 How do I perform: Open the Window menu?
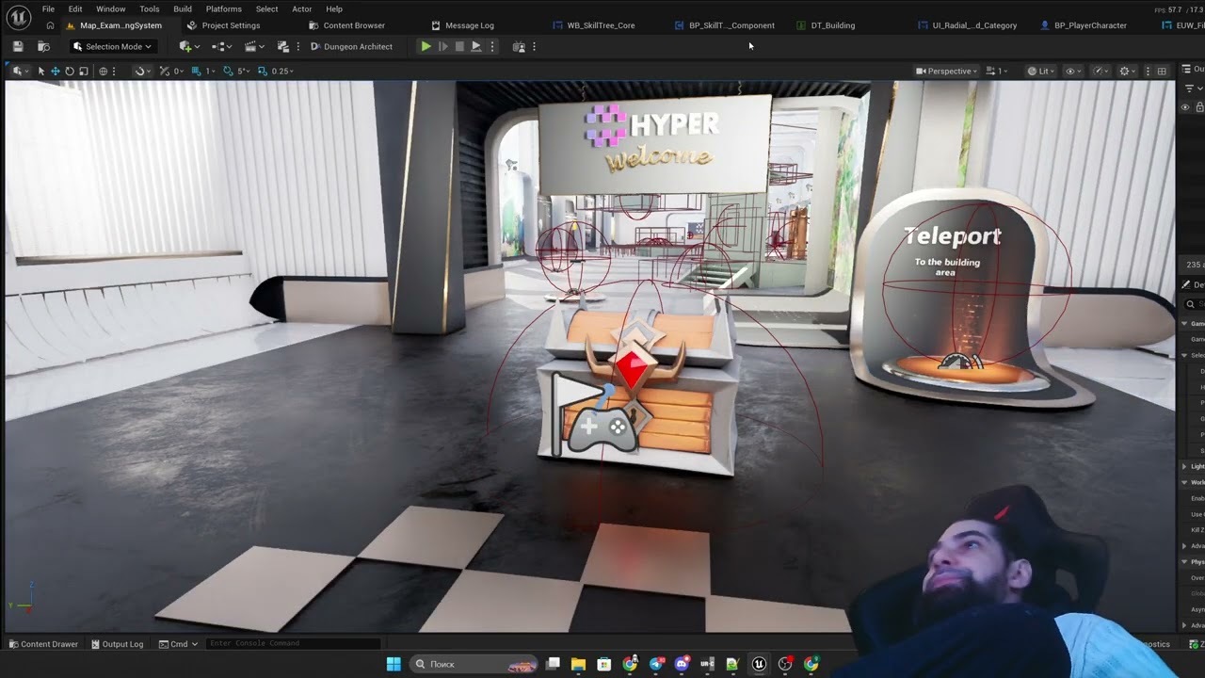click(110, 8)
